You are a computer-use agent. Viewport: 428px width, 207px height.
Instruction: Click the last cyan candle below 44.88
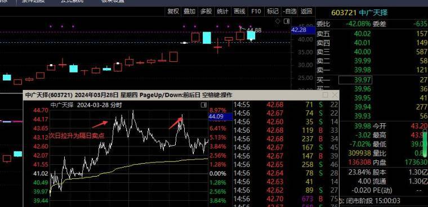(251, 35)
